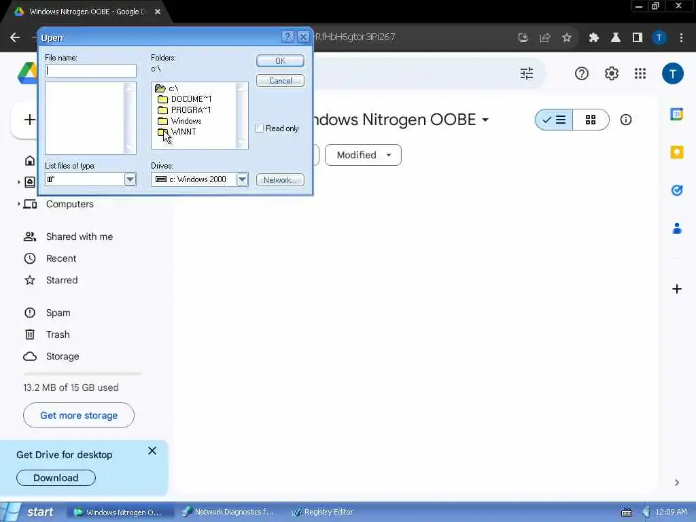Image resolution: width=696 pixels, height=522 pixels.
Task: Open the Trash section
Action: 58,334
